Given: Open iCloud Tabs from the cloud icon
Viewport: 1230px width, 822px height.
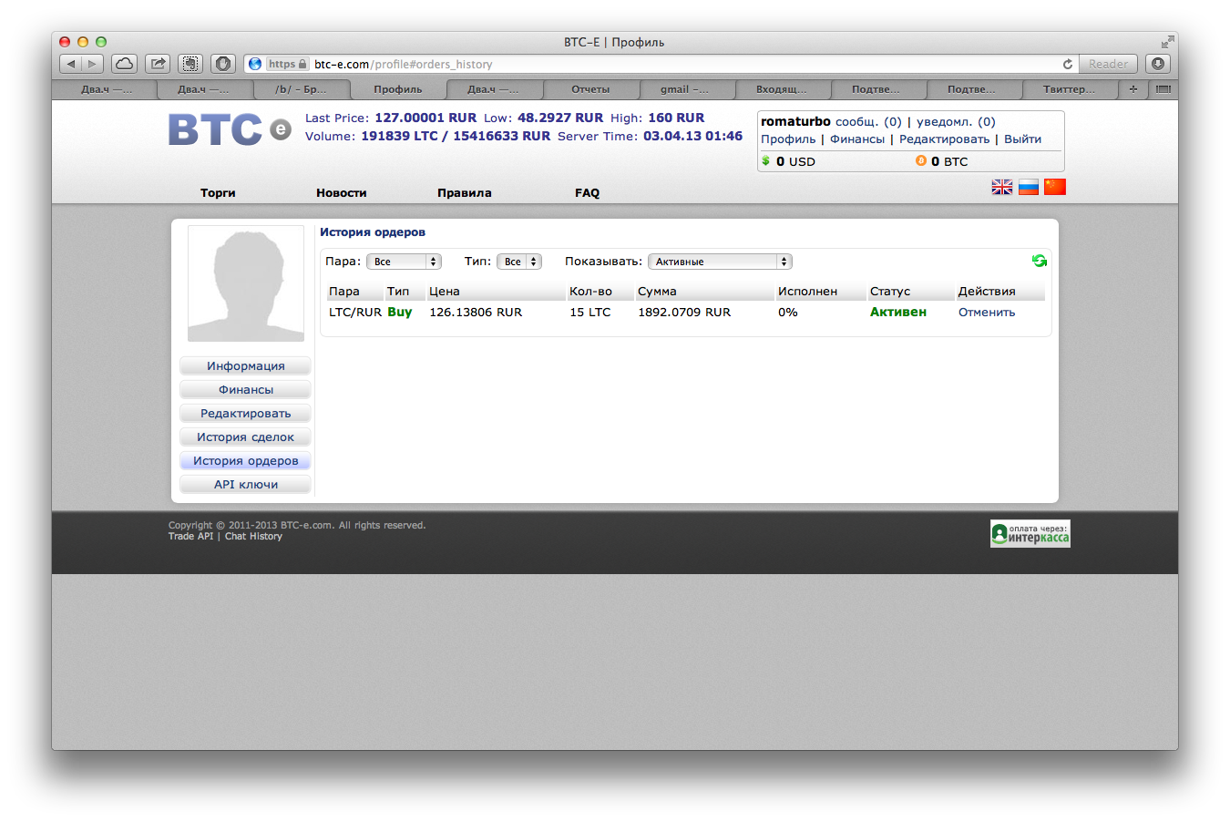Looking at the screenshot, I should (124, 64).
